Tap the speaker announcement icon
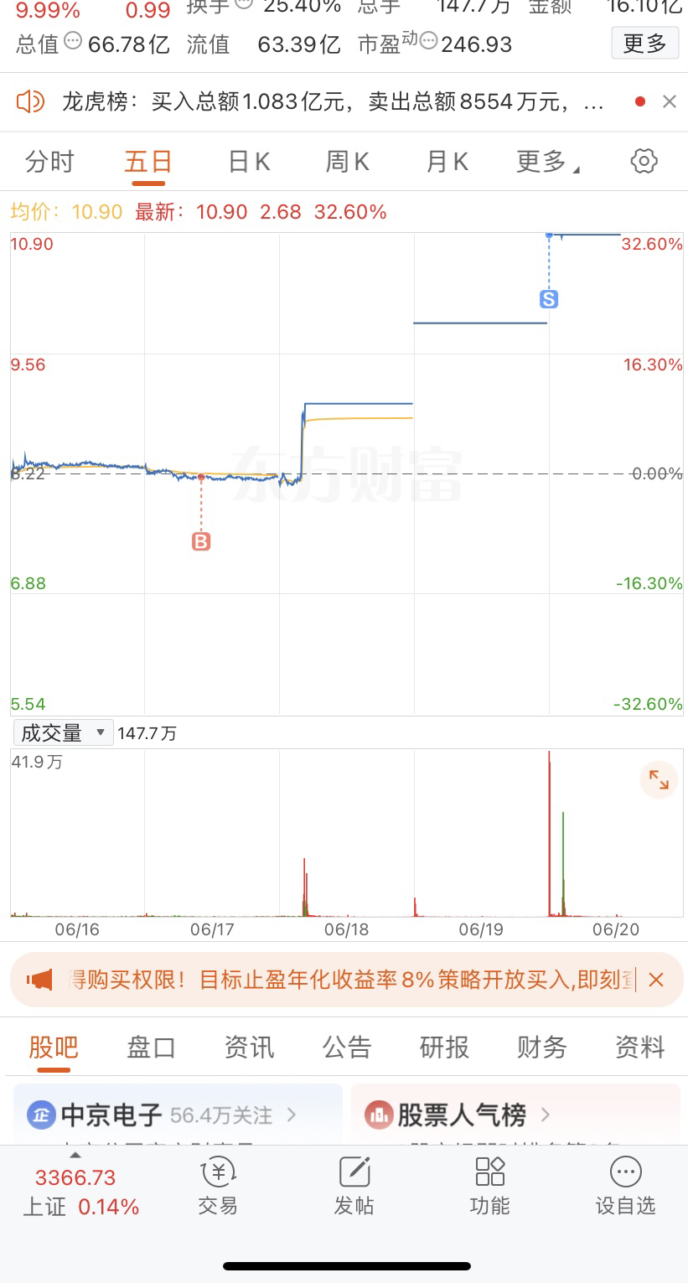This screenshot has width=688, height=1283. [x=30, y=102]
